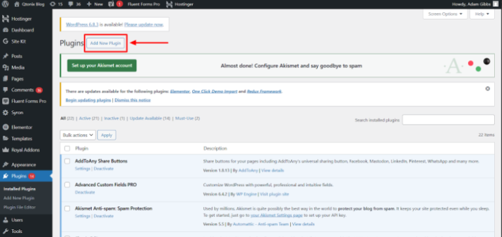Open the Bulk actions dropdown
The height and width of the screenshot is (237, 502).
click(x=78, y=135)
